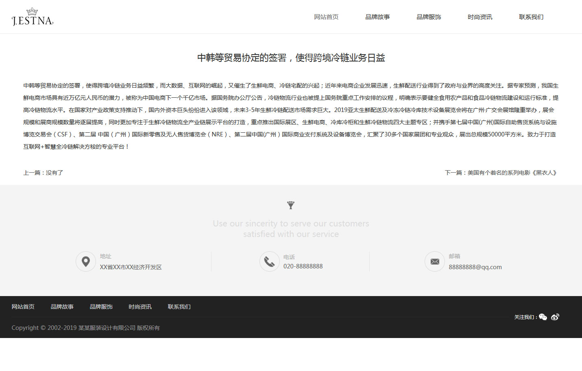Click the WeChat follow icon

(543, 317)
